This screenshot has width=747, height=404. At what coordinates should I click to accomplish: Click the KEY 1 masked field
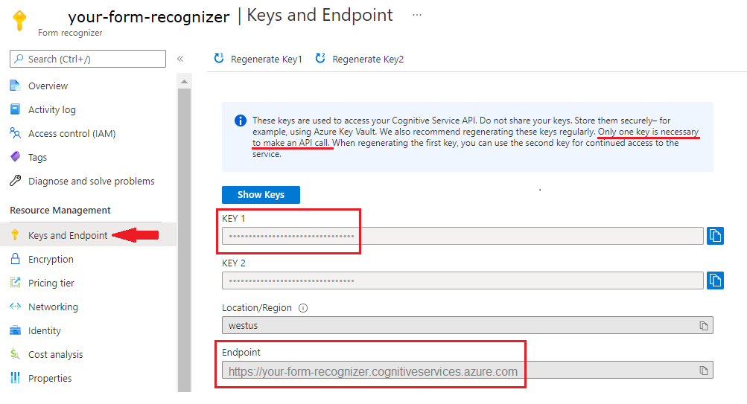(462, 236)
